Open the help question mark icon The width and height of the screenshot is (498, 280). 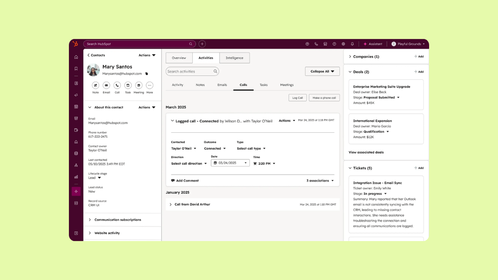[x=334, y=44]
